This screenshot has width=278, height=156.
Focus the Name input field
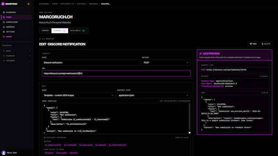(x=91, y=63)
